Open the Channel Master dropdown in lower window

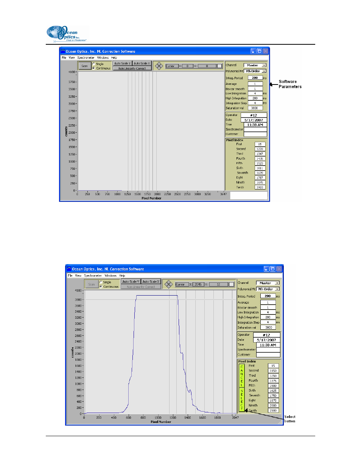click(x=268, y=283)
